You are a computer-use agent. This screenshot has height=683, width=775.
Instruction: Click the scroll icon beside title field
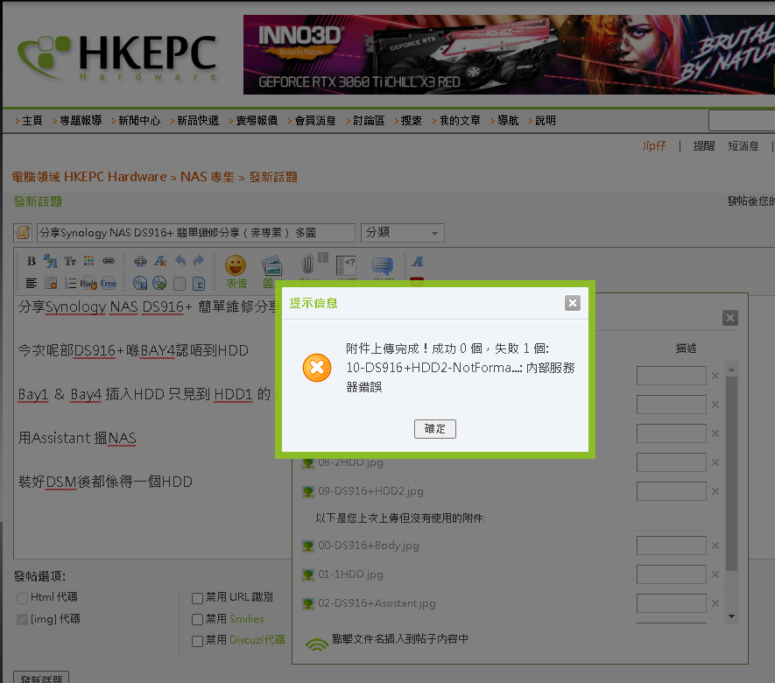pos(23,233)
